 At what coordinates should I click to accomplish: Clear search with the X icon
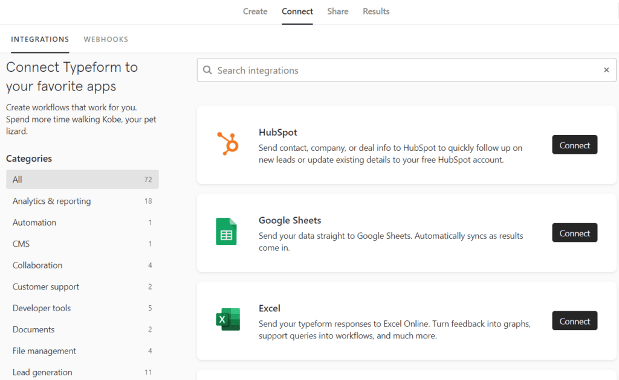coord(606,70)
